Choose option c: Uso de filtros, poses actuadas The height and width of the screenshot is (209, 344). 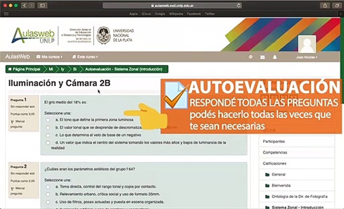click(x=48, y=202)
